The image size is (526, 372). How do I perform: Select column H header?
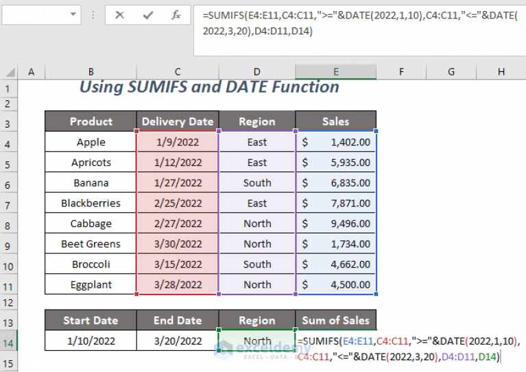pyautogui.click(x=501, y=72)
